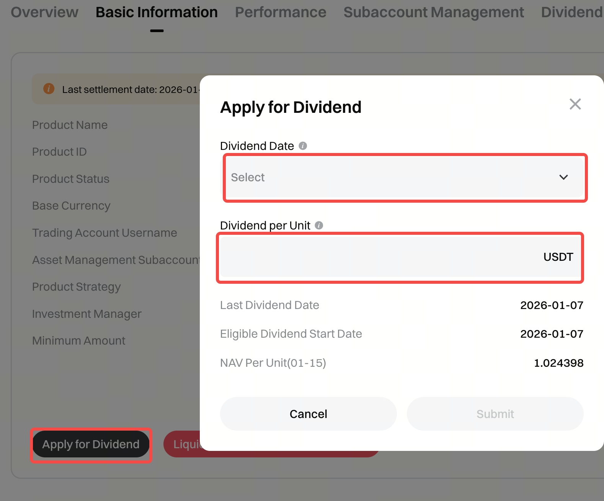Click the Submit button
The image size is (604, 501).
point(495,414)
